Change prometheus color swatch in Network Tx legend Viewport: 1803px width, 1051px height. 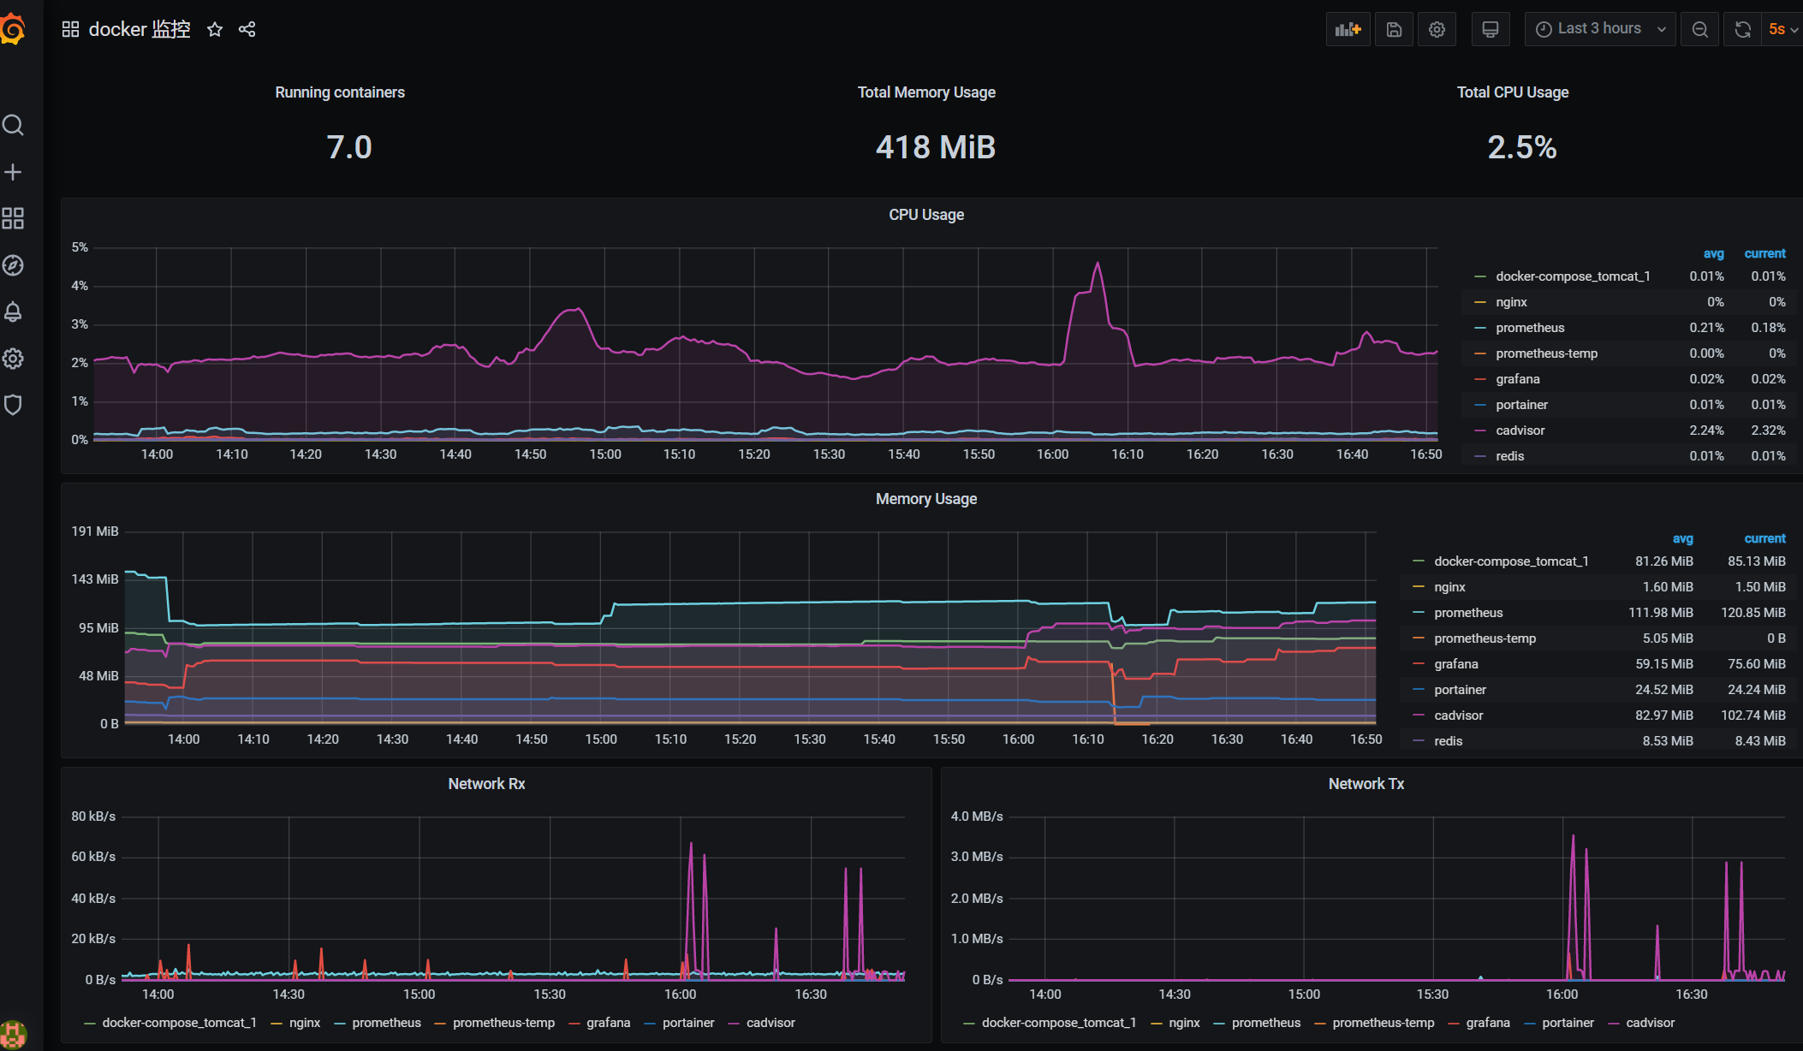pyautogui.click(x=1219, y=1023)
